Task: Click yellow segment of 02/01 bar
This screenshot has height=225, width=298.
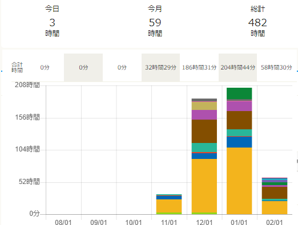Action: (x=275, y=207)
